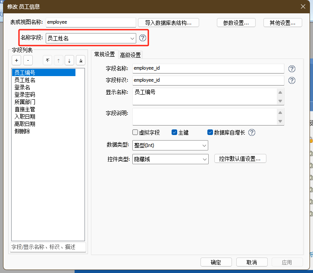313x273 pixels.
Task: Open help icon next to 字段名称
Action: (292, 69)
